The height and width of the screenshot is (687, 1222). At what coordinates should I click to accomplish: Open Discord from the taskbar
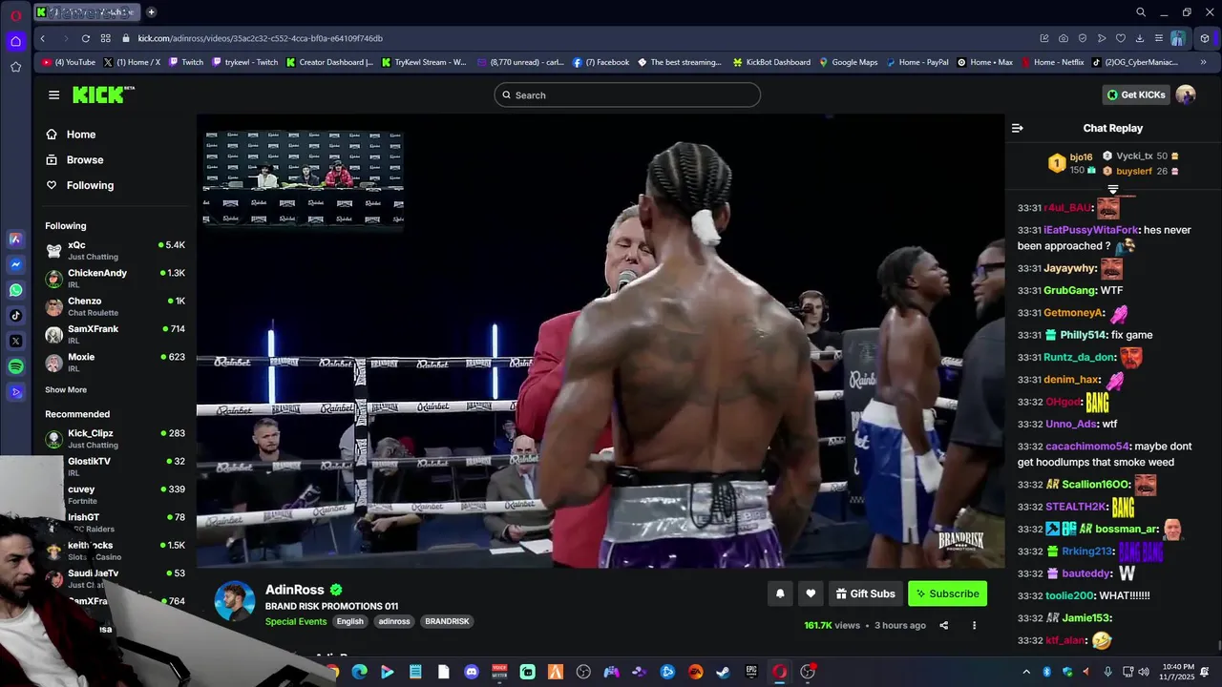[x=471, y=672]
